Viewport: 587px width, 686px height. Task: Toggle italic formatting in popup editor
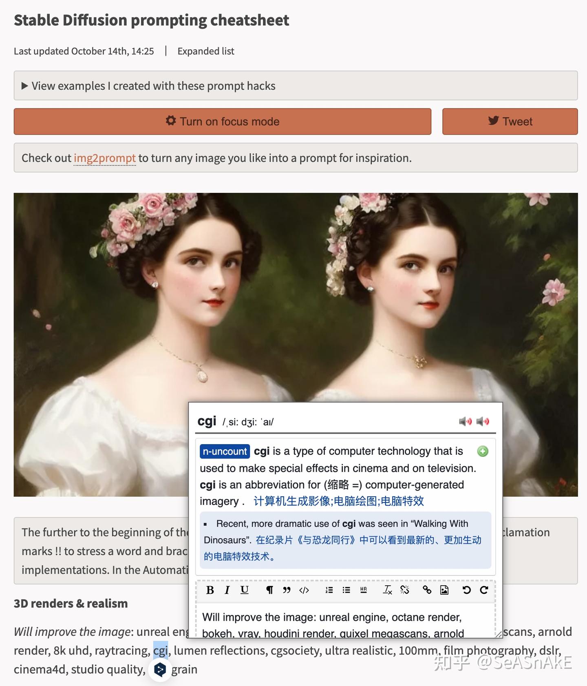[227, 590]
